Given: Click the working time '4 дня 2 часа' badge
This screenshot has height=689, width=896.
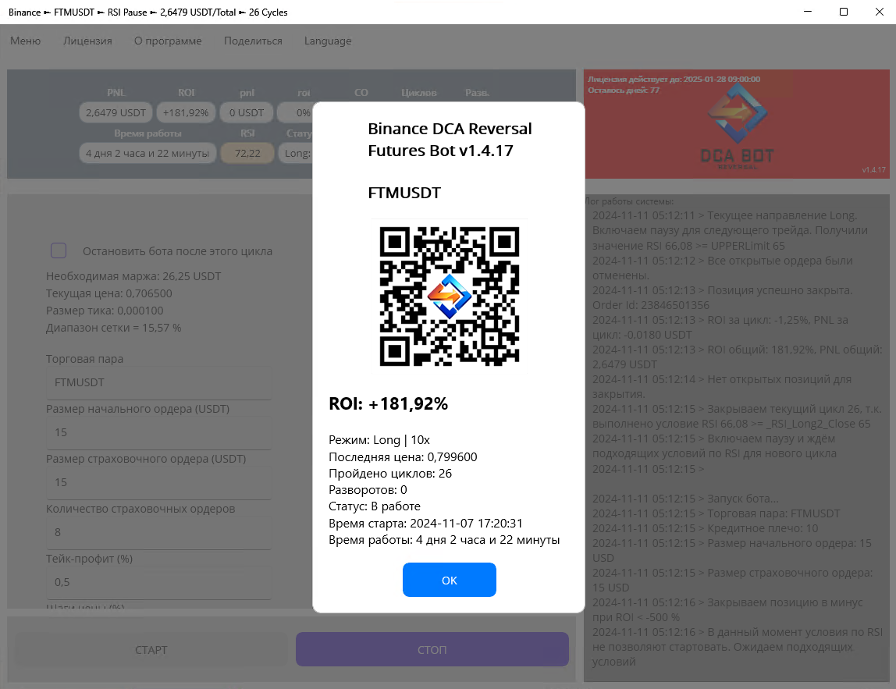Looking at the screenshot, I should click(x=148, y=153).
